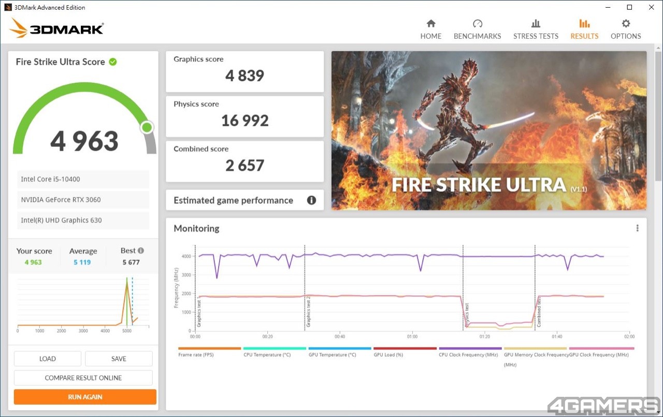The width and height of the screenshot is (663, 417).
Task: Click the info icon beside Best score
Action: (141, 250)
